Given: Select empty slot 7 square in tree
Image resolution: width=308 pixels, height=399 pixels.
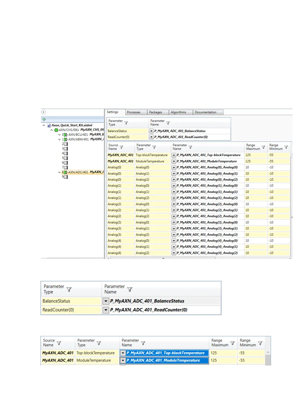Looking at the screenshot, I should pos(66,168).
